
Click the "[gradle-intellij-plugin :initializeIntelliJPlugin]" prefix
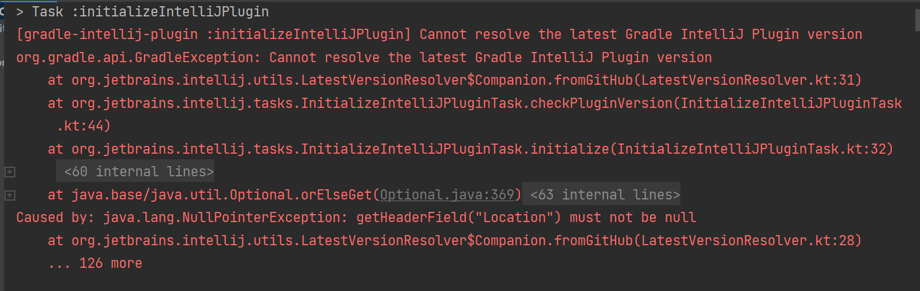[214, 34]
